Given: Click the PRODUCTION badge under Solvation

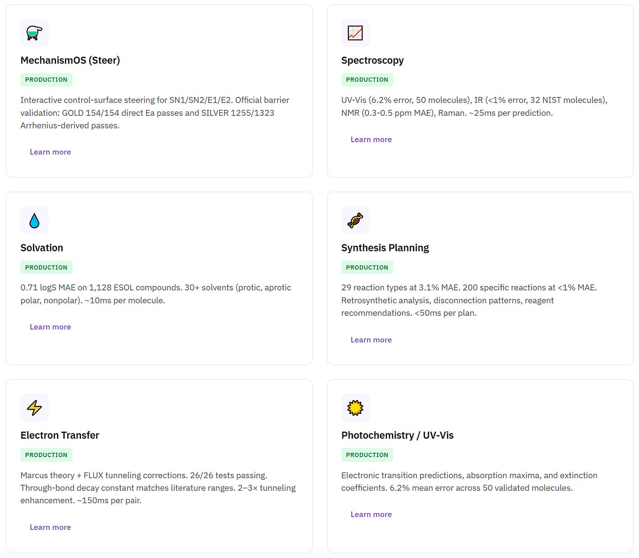Looking at the screenshot, I should [x=46, y=267].
